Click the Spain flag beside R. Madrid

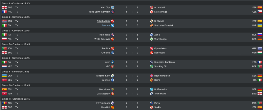(x=260, y=21)
